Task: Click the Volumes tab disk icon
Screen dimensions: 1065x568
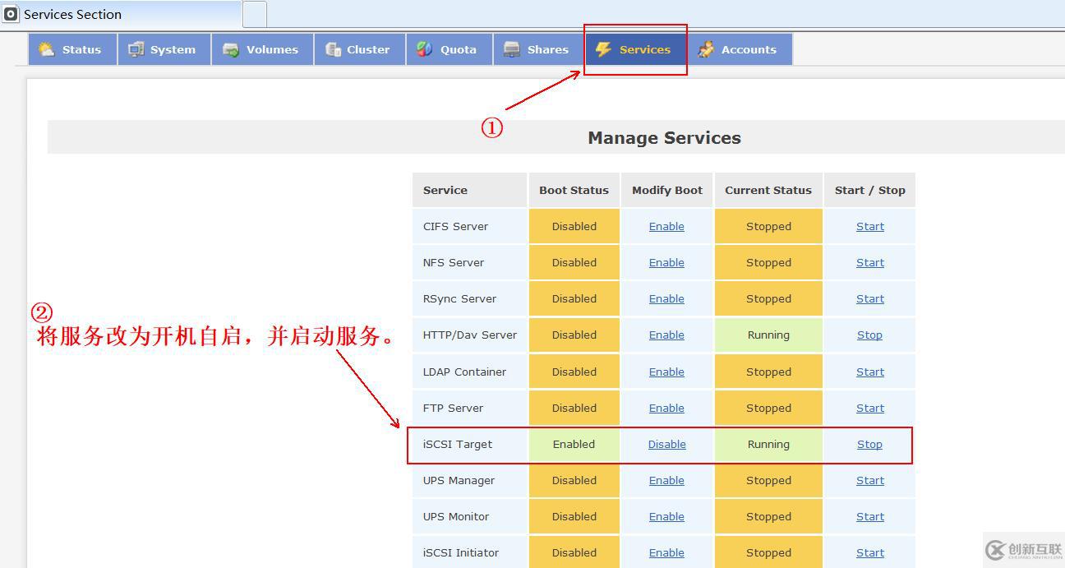Action: (x=231, y=49)
